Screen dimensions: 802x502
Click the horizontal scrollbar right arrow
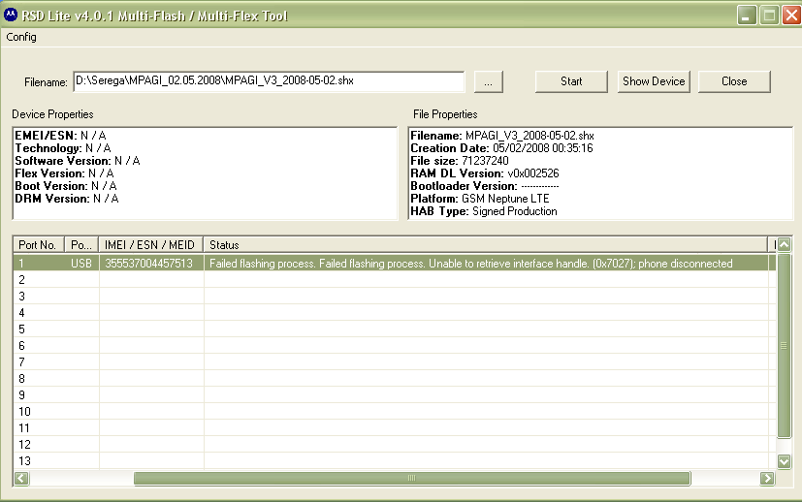click(x=767, y=479)
